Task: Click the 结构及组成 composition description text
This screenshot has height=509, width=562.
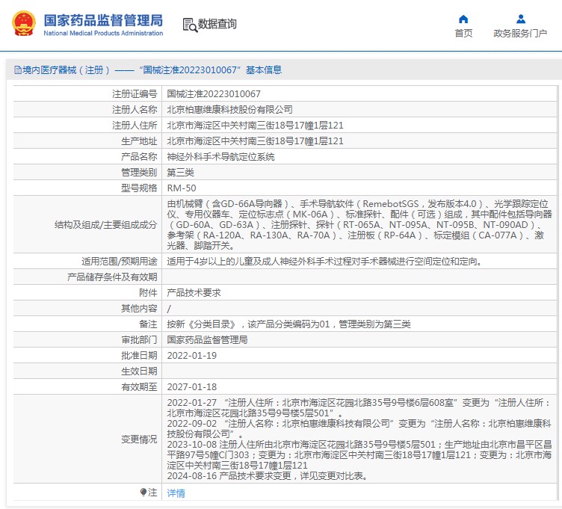Action: [x=359, y=225]
